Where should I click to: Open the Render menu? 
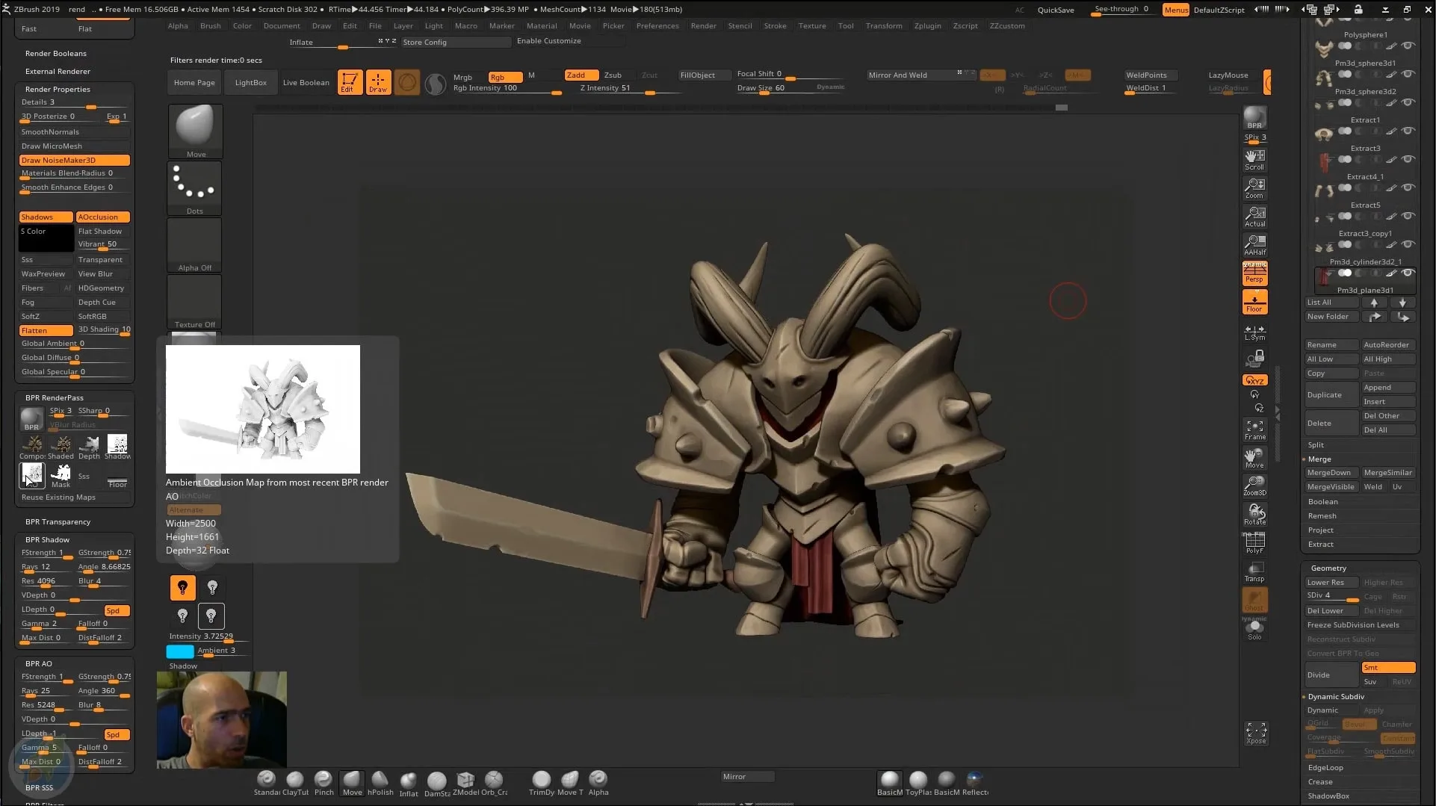coord(702,25)
